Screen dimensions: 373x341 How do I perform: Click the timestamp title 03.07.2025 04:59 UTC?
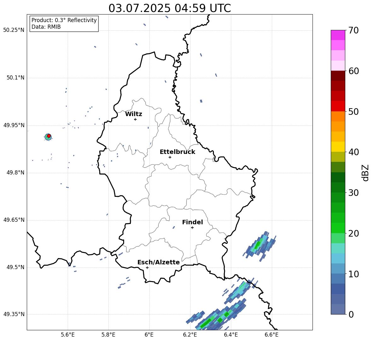(x=169, y=8)
